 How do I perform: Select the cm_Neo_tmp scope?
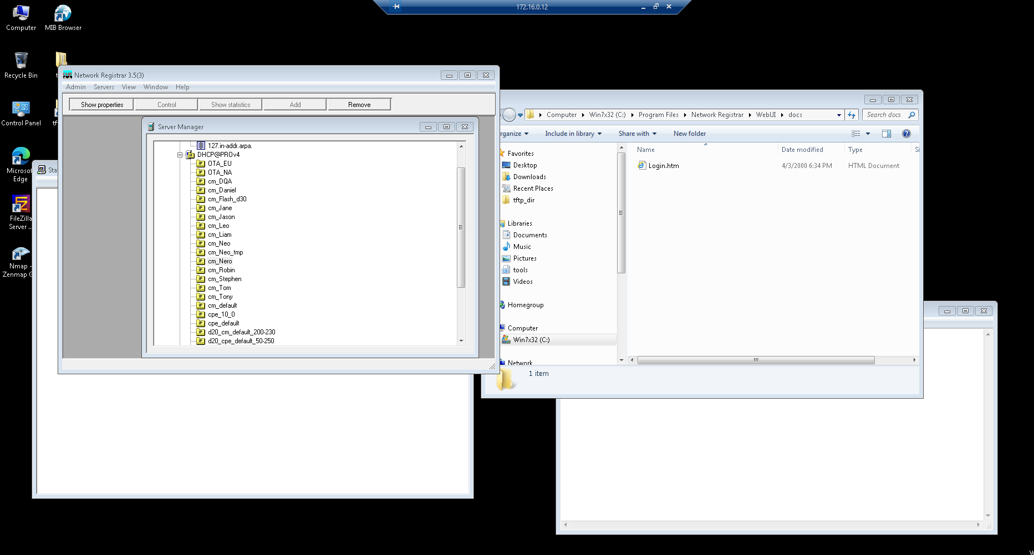click(225, 252)
